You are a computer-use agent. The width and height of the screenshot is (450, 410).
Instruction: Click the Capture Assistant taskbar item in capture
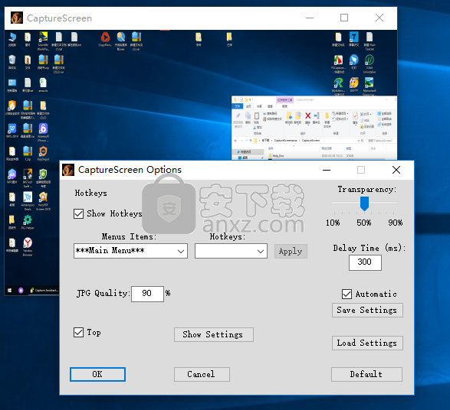pos(44,291)
